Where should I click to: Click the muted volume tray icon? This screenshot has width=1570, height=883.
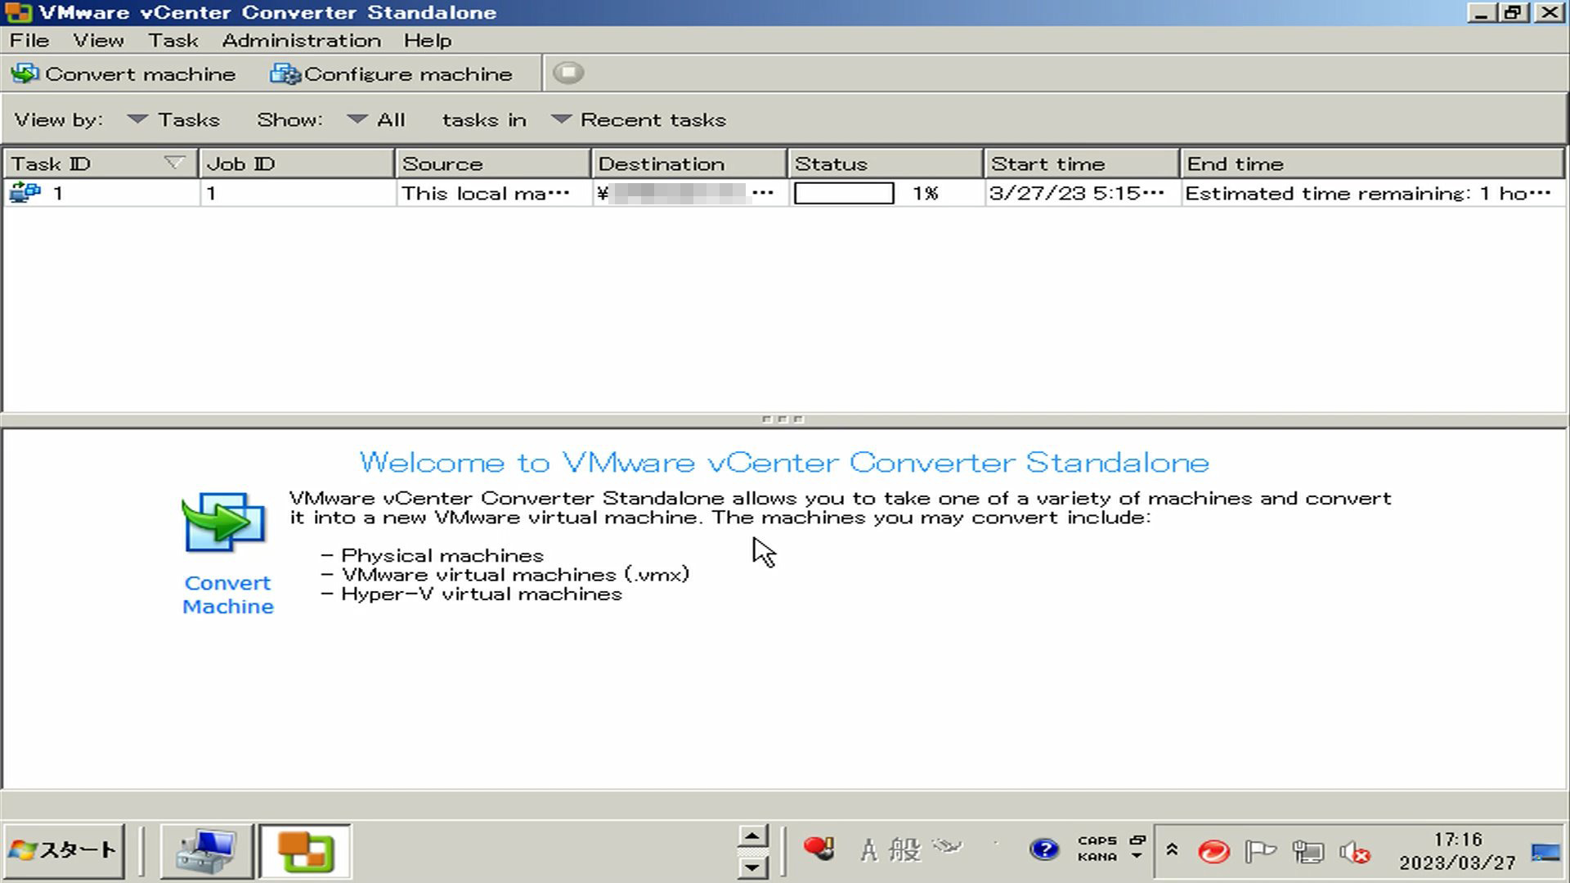click(x=1355, y=853)
